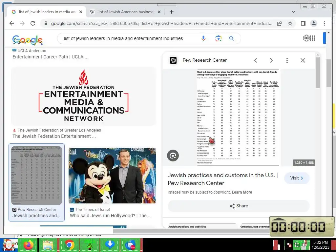Click the browser address bar URL
The height and width of the screenshot is (252, 336).
coord(161,23)
